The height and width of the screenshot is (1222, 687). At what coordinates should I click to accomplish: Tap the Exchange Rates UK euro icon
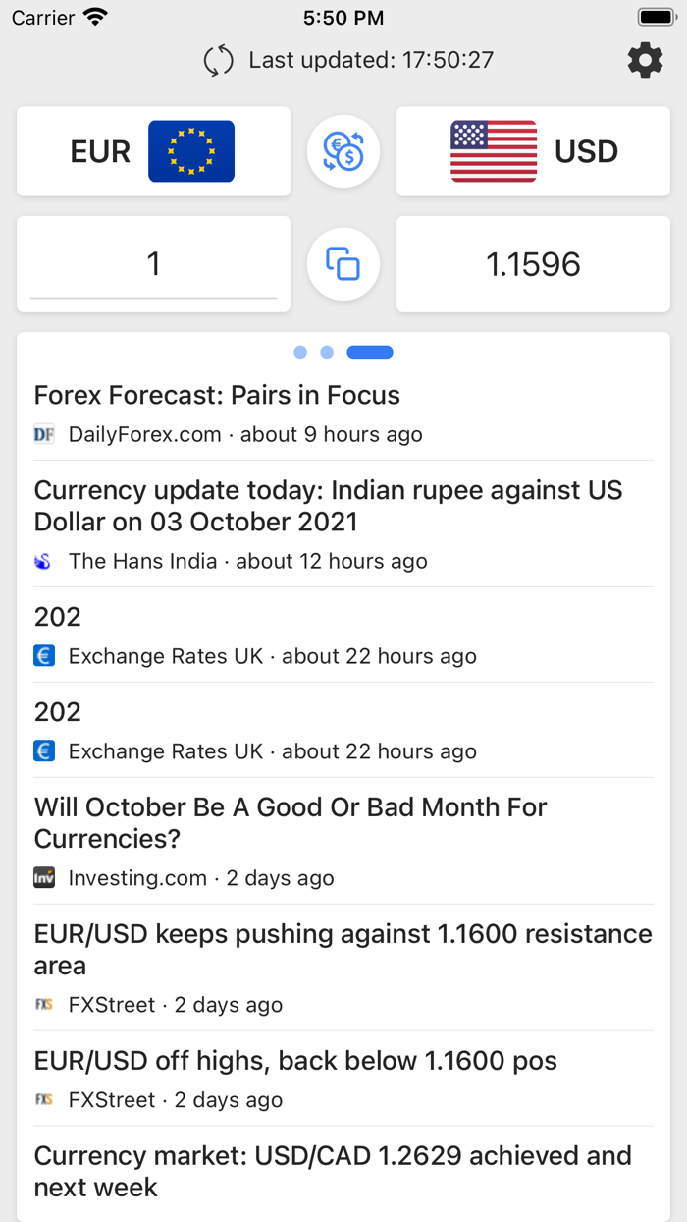[44, 655]
